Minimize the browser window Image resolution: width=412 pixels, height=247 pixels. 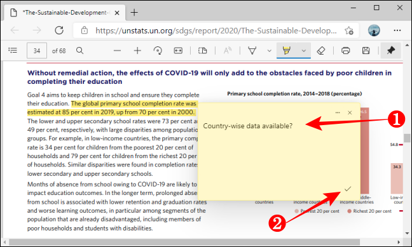point(354,8)
